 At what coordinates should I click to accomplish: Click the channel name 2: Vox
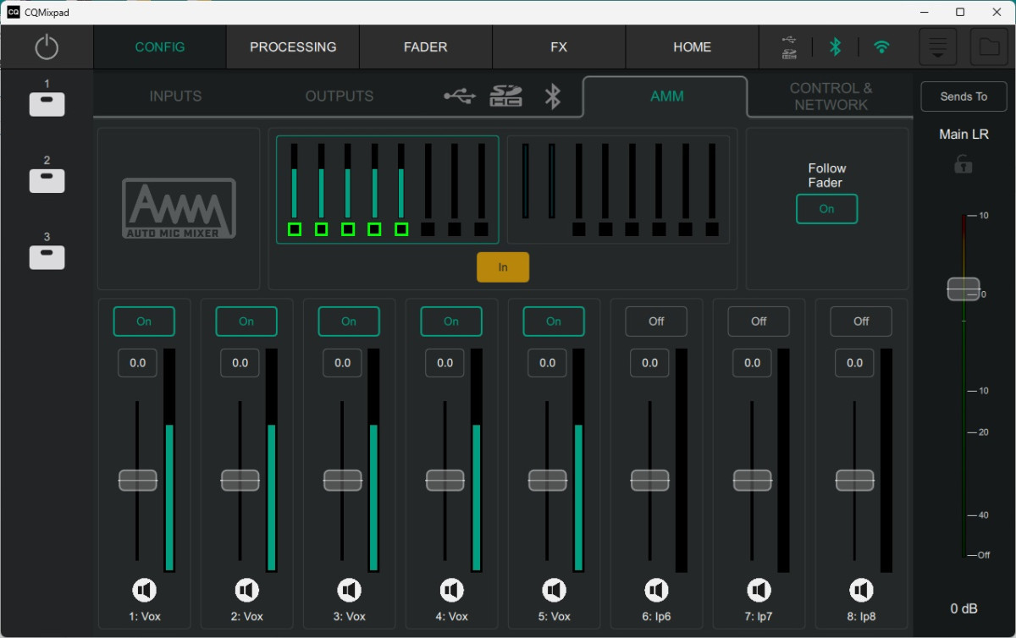click(246, 617)
